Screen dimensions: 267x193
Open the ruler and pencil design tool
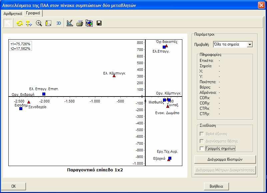(x=70, y=23)
